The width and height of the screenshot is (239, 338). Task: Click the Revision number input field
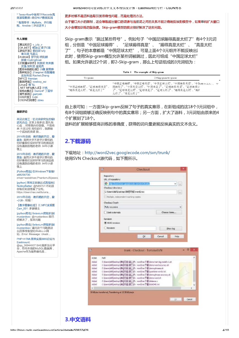coord(142,228)
